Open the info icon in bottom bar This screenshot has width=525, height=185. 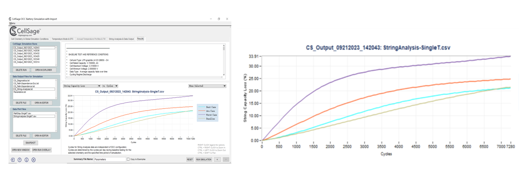pyautogui.click(x=27, y=160)
